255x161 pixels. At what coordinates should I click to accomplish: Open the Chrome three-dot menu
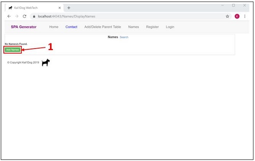click(245, 16)
